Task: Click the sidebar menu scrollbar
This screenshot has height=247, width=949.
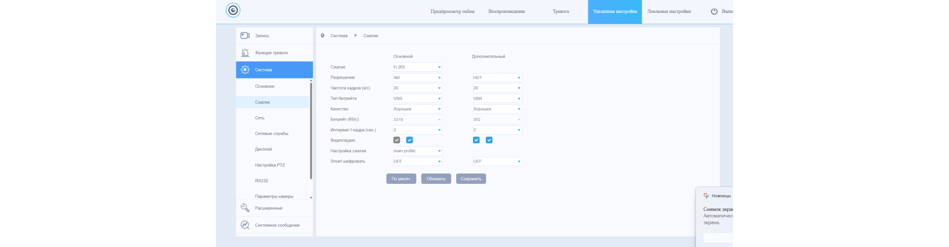Action: pyautogui.click(x=311, y=131)
